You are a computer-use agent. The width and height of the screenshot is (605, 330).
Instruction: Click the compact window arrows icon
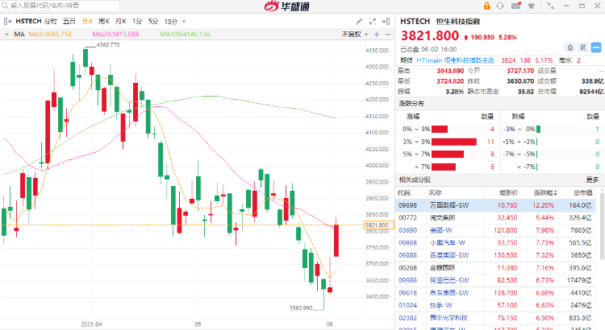550,6
